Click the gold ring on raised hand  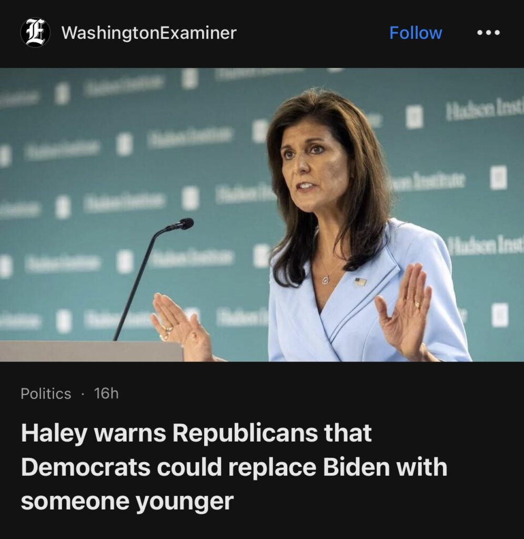point(418,304)
